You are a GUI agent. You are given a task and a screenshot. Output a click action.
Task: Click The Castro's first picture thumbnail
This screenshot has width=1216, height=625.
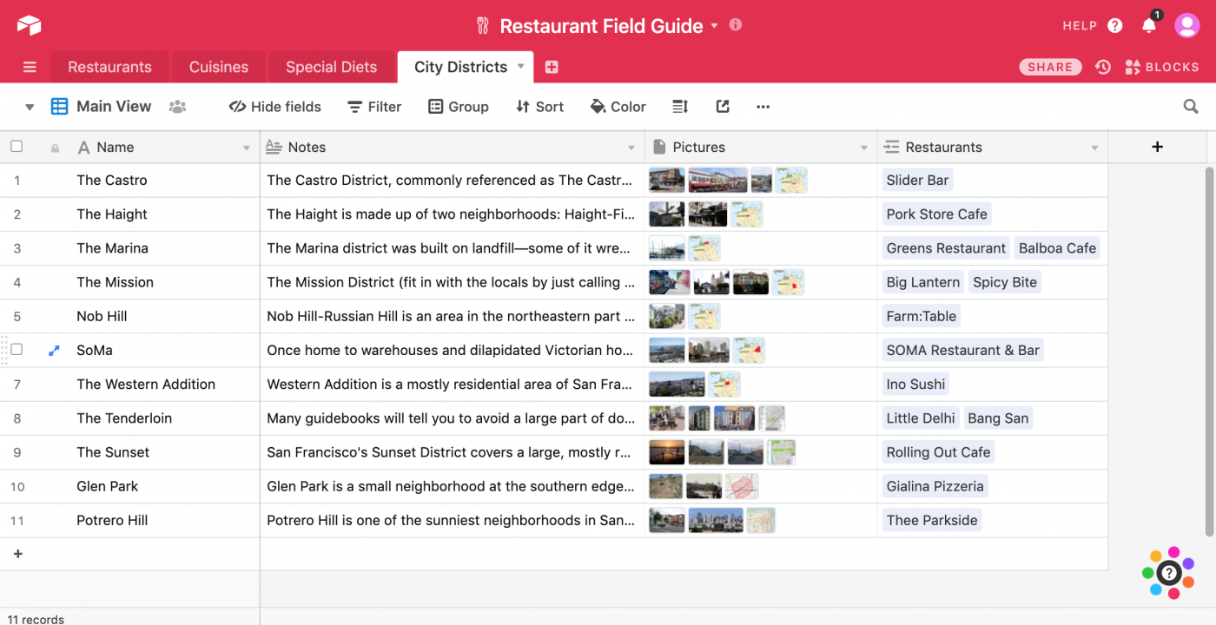pyautogui.click(x=666, y=181)
